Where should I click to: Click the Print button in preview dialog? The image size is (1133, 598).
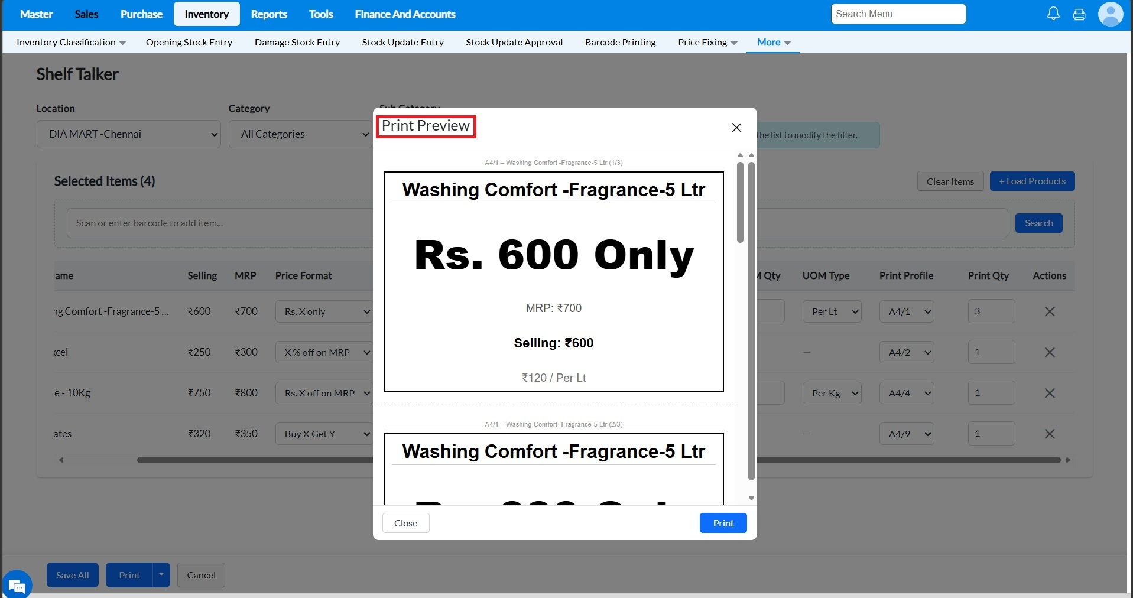pos(723,523)
